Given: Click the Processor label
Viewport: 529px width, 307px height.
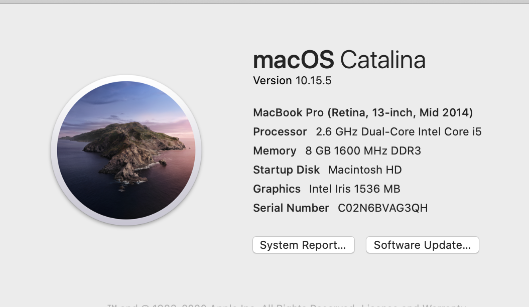Looking at the screenshot, I should (x=280, y=131).
